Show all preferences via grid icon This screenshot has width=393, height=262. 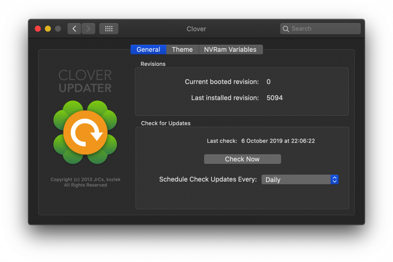coord(109,29)
